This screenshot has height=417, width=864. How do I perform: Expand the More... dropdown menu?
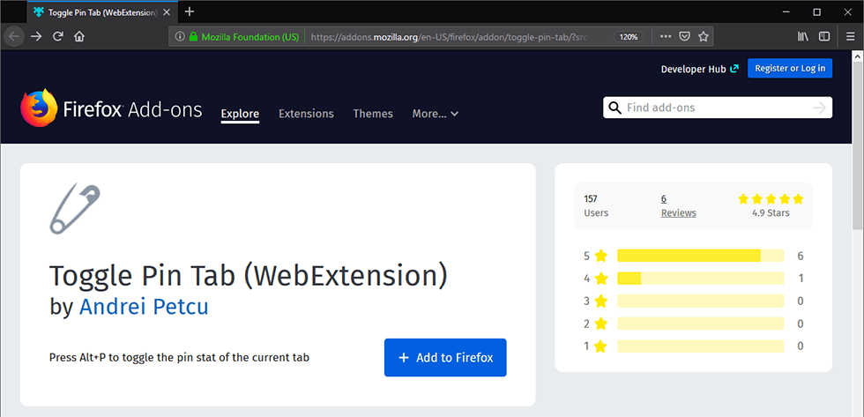click(x=436, y=114)
